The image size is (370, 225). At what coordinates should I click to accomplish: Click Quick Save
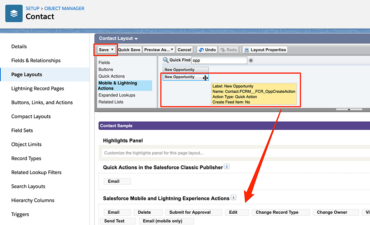coord(129,50)
